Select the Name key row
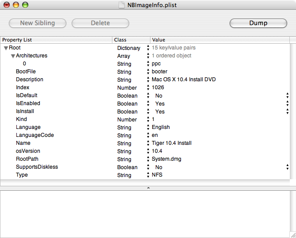The image size is (296, 238). 23,143
